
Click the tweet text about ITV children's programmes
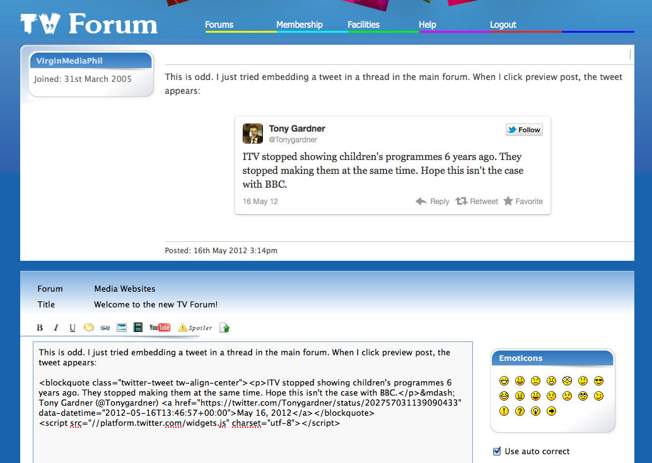(x=383, y=170)
